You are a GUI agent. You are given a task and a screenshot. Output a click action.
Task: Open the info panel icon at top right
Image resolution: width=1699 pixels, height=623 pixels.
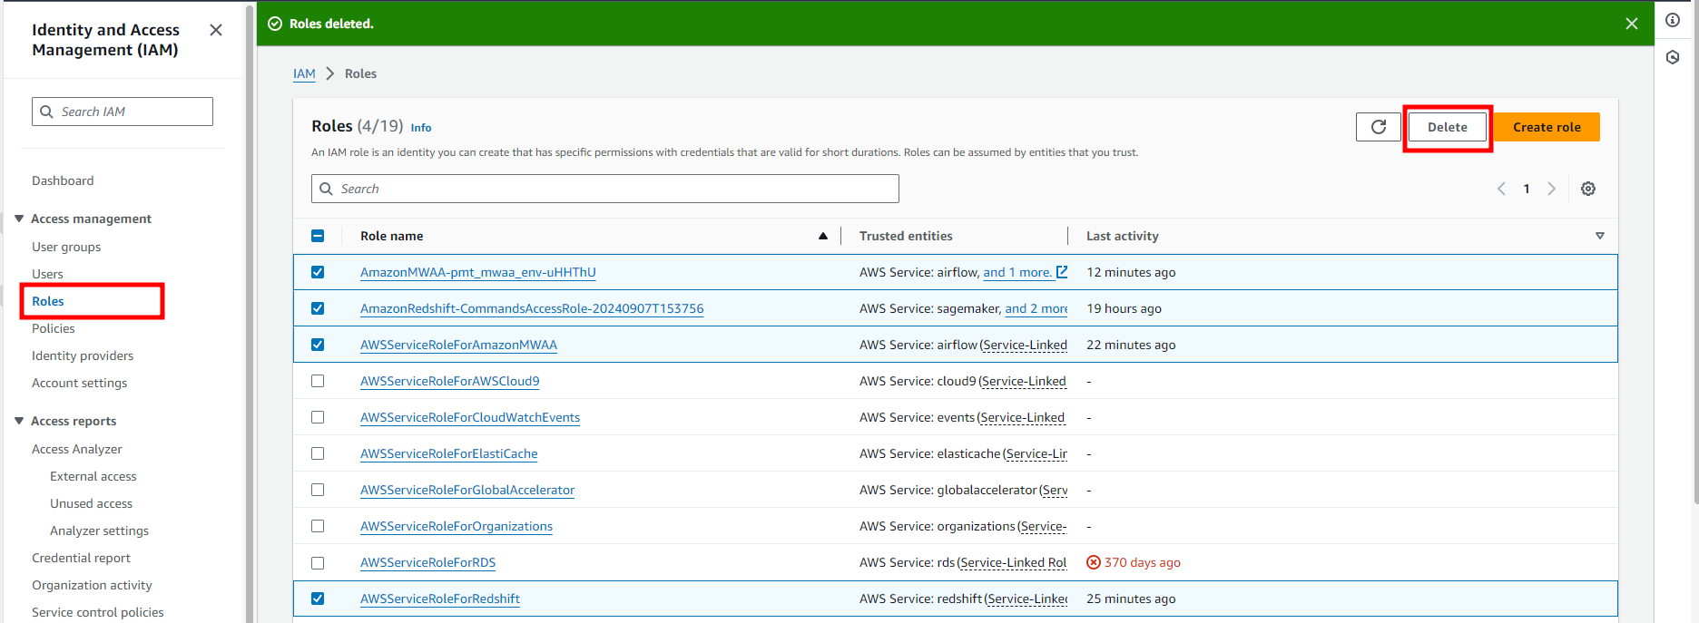1673,20
